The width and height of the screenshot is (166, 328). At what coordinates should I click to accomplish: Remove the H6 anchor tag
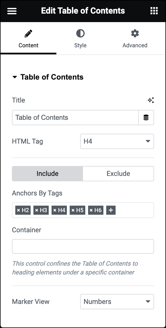tap(91, 210)
